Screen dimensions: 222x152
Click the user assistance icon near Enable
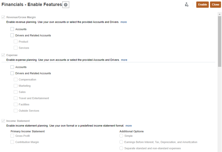[187, 4]
